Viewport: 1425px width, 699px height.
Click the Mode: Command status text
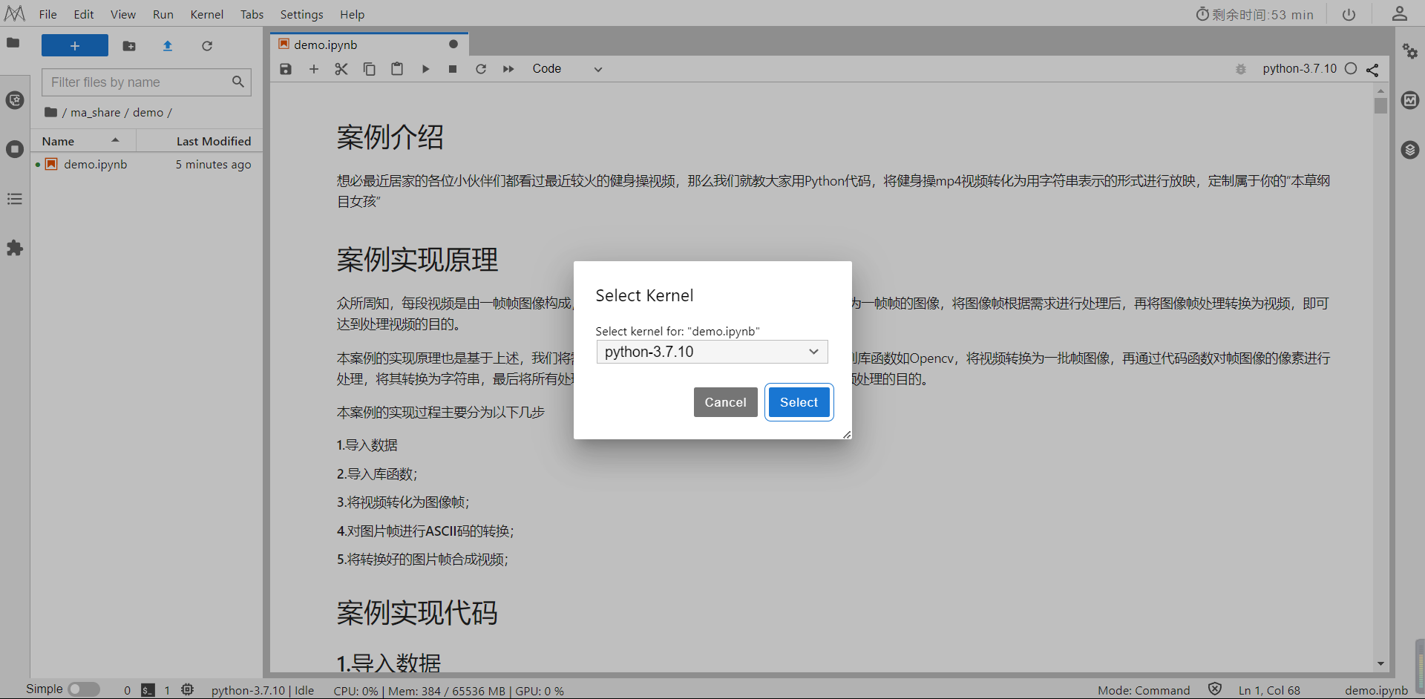1144,690
